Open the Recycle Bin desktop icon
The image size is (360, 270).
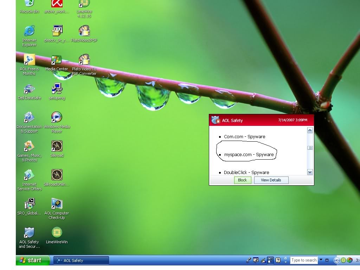[29, 4]
